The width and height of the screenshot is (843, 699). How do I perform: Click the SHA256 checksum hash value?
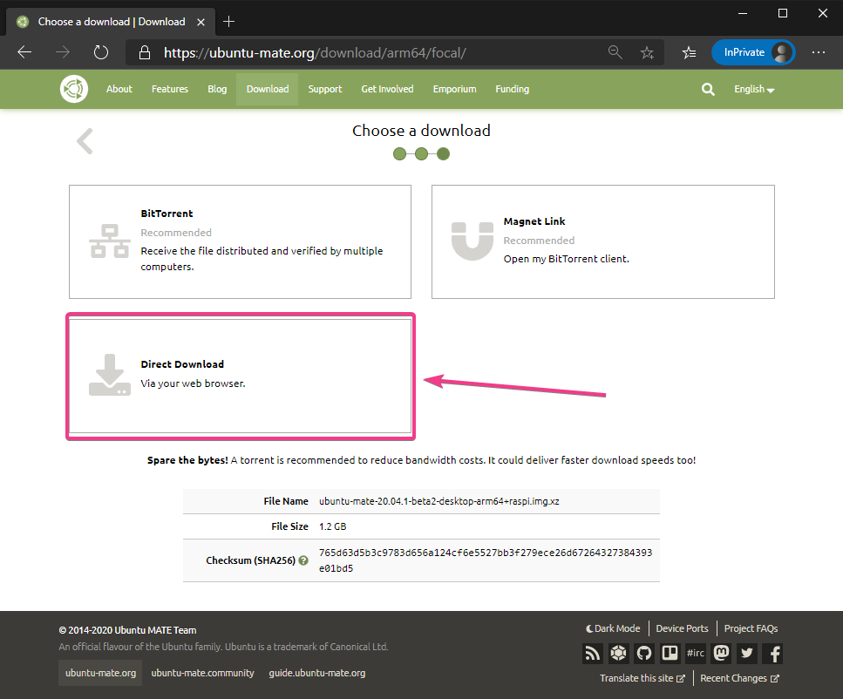[485, 560]
